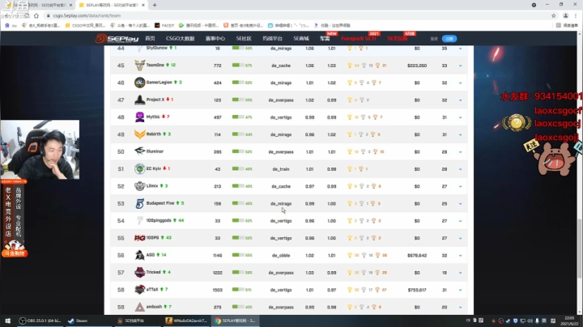Expand the Illuminar row details
The image size is (583, 327).
click(460, 152)
